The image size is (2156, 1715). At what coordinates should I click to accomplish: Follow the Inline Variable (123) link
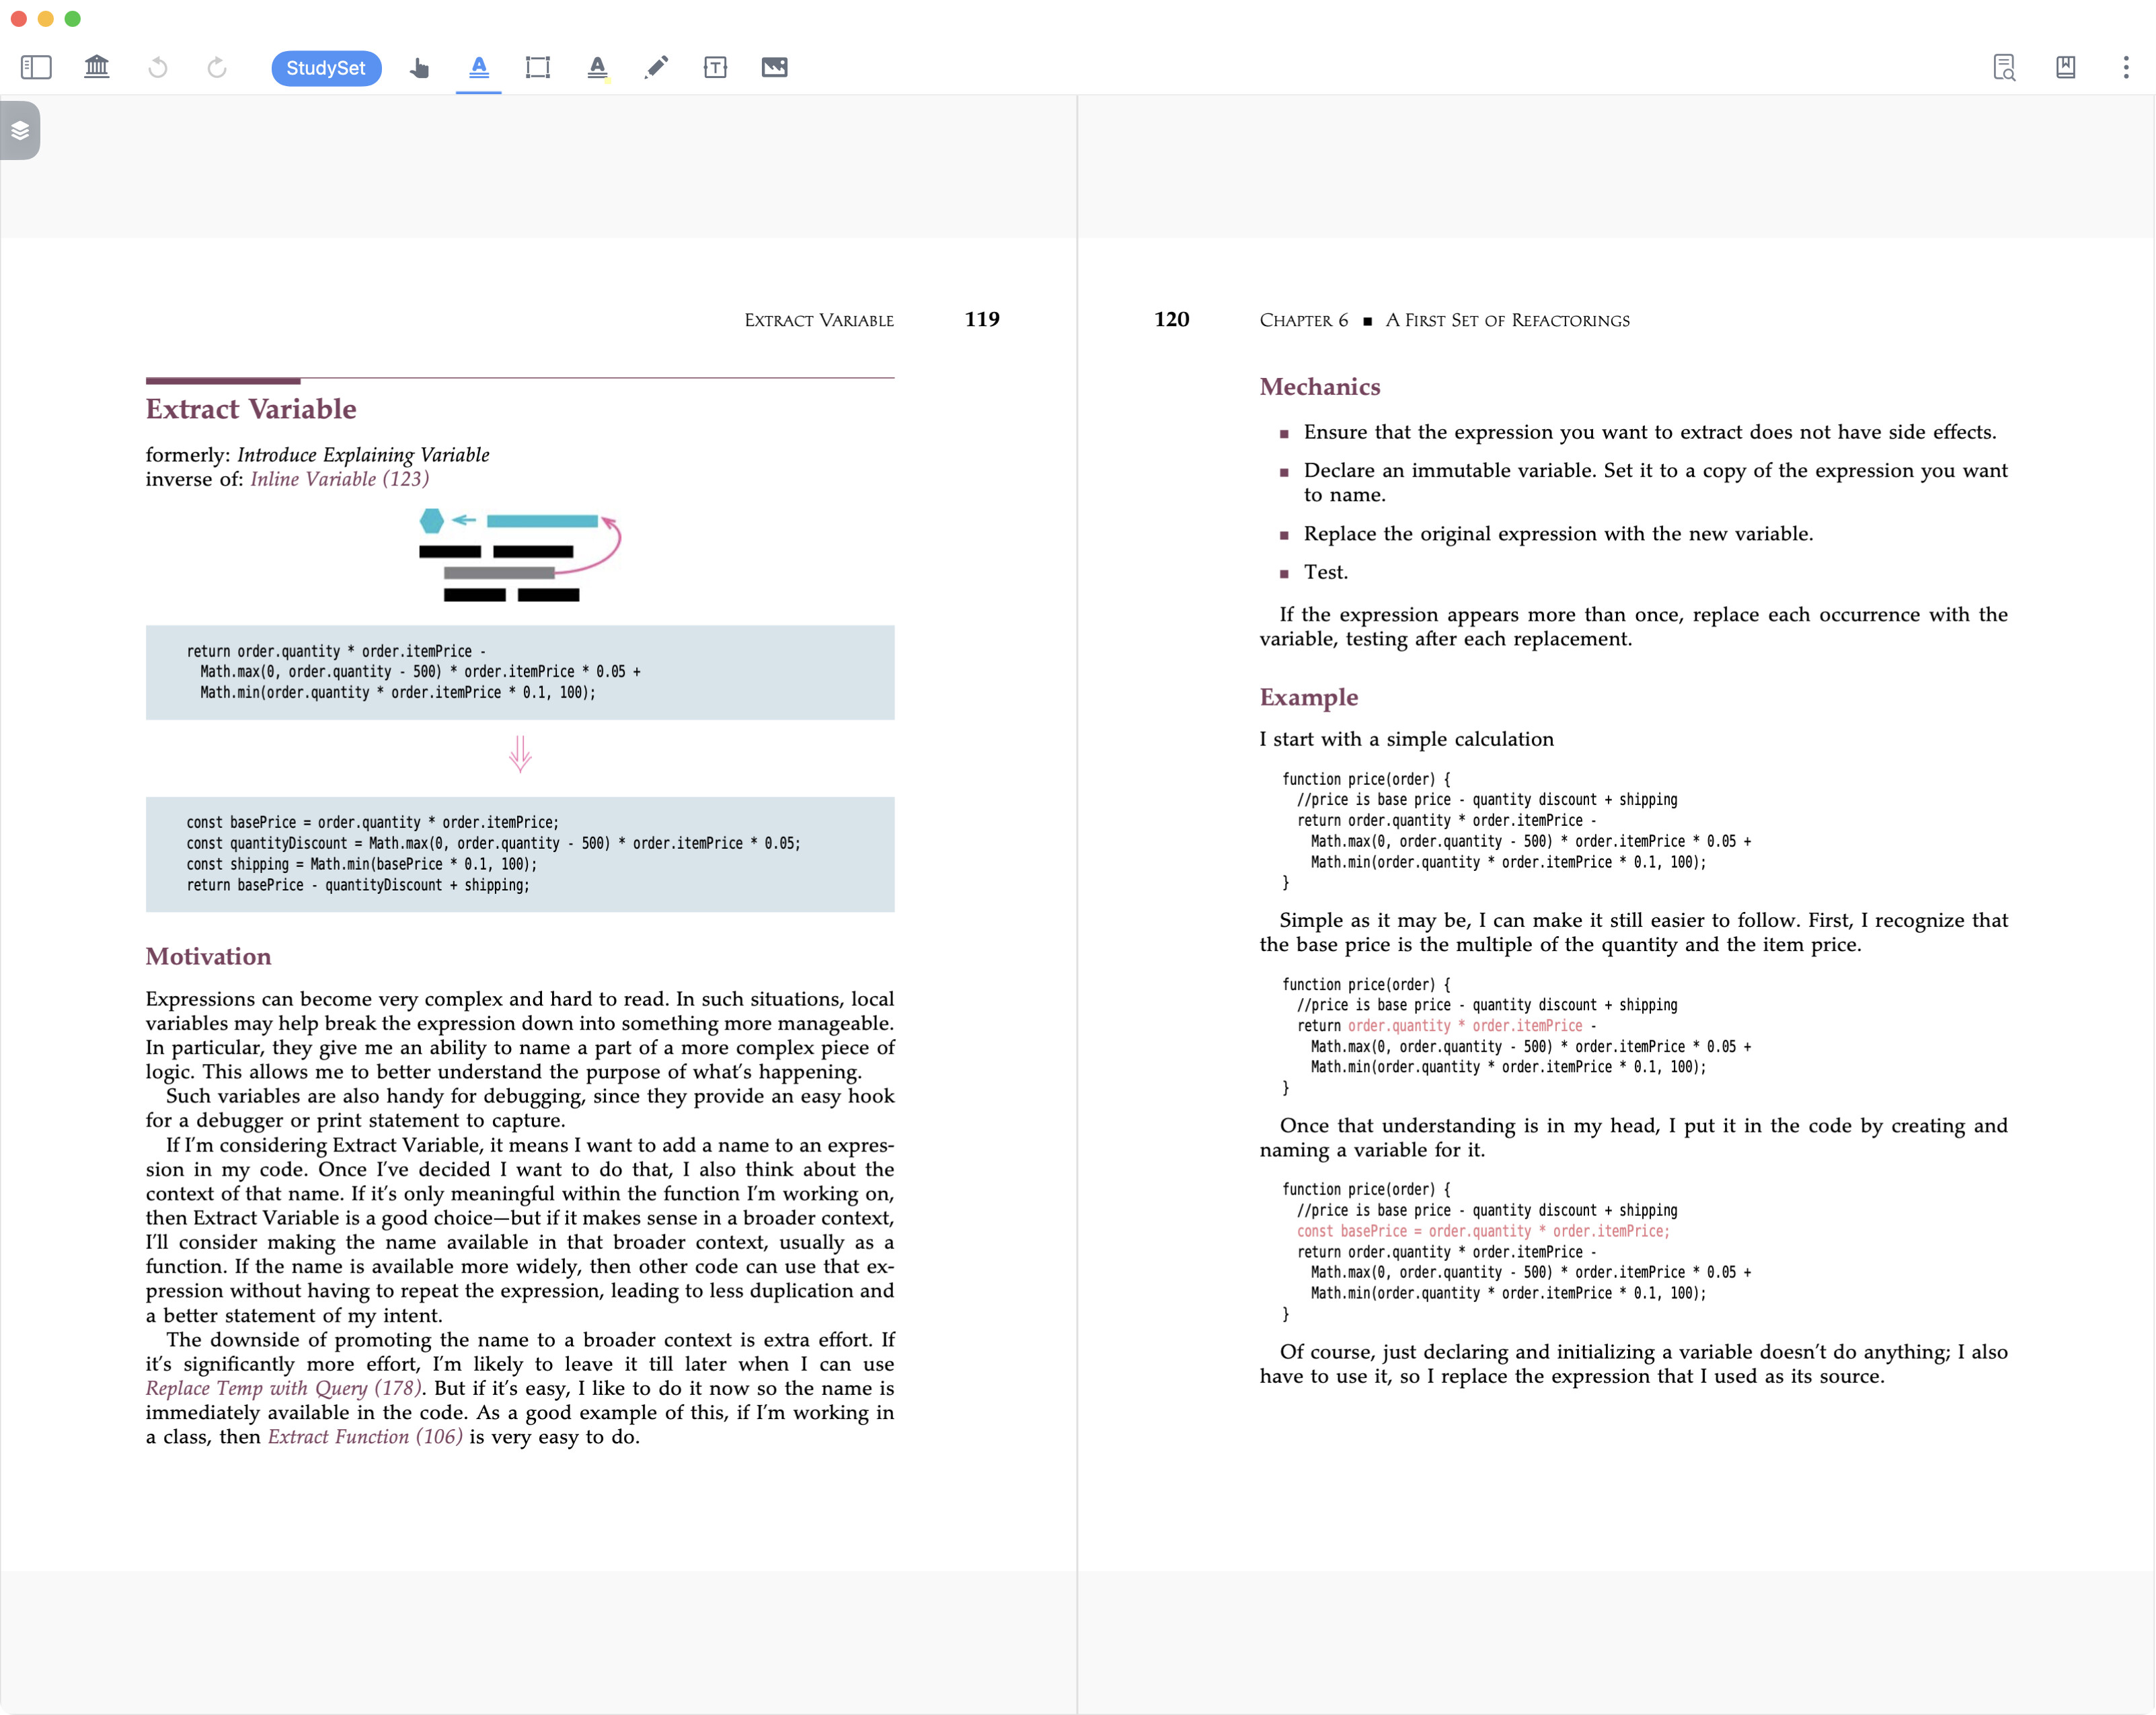tap(339, 479)
